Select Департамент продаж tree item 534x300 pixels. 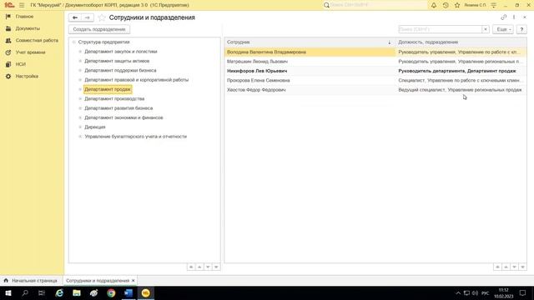108,89
